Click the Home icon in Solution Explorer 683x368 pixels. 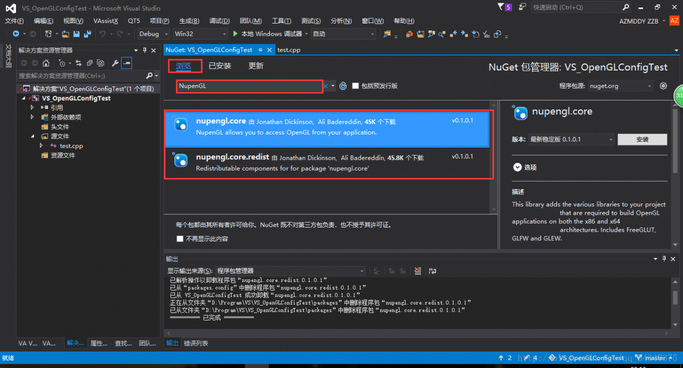click(46, 63)
